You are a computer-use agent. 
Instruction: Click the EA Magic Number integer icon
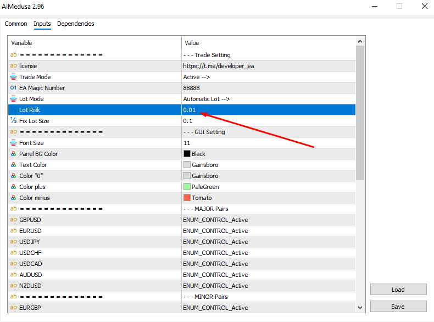tap(14, 88)
